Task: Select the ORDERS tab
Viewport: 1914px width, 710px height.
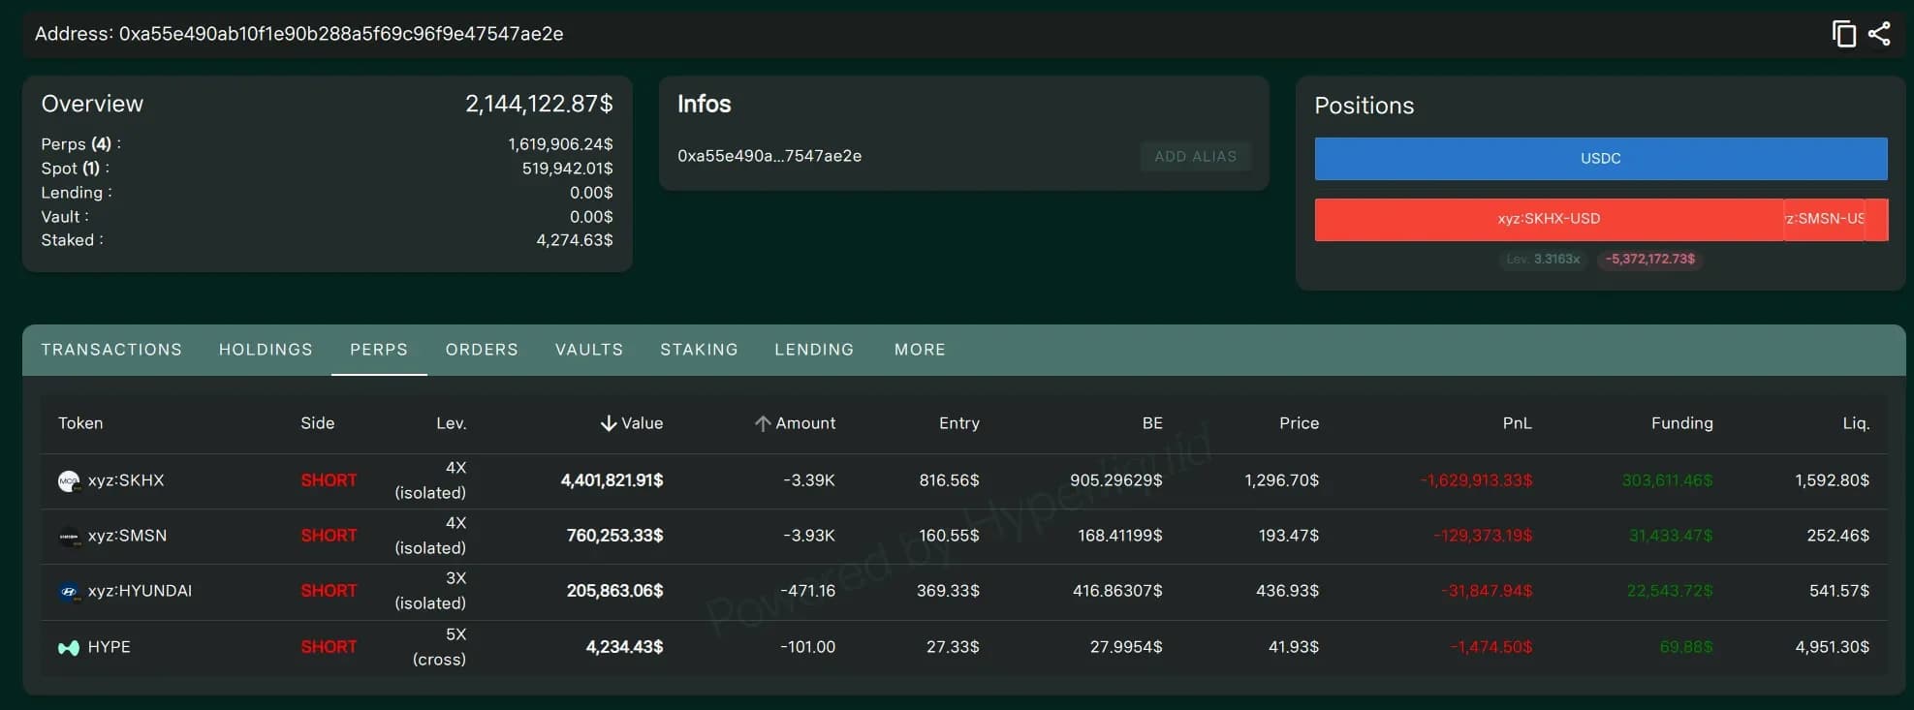Action: (x=482, y=350)
